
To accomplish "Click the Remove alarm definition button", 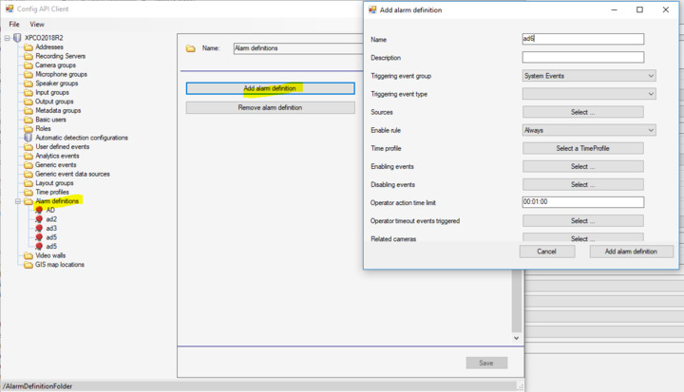I will tap(271, 108).
